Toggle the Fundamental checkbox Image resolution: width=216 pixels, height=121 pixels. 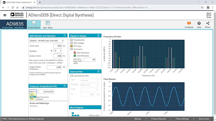[71, 40]
